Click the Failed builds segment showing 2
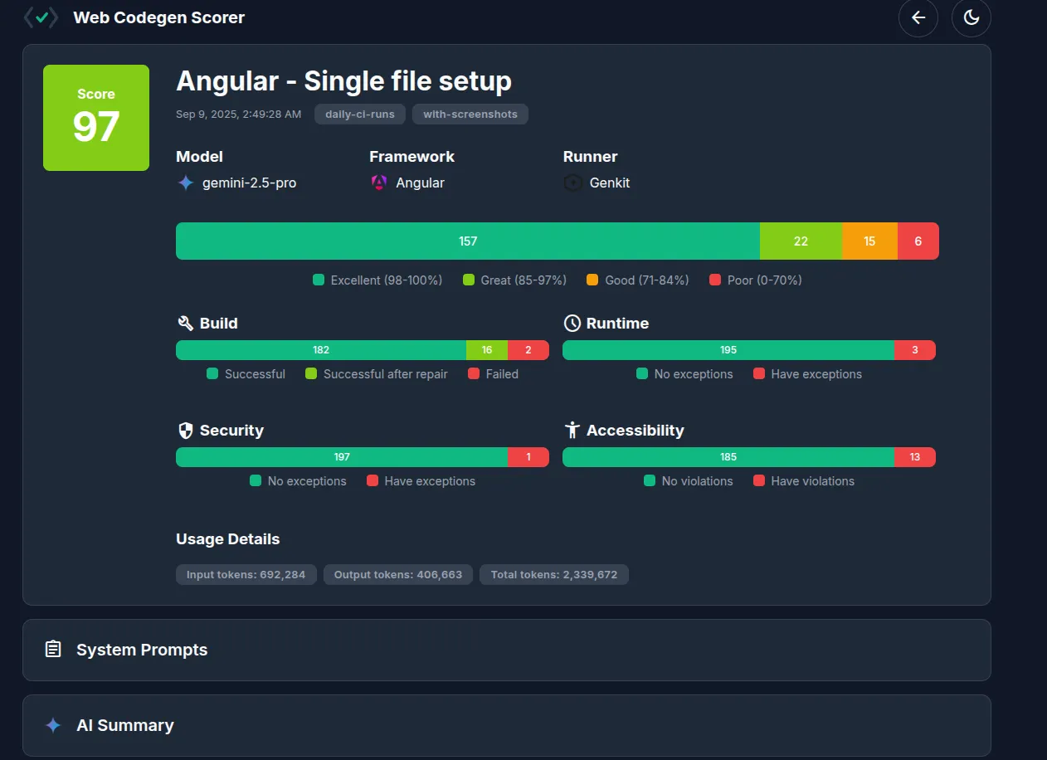The width and height of the screenshot is (1047, 760). (x=528, y=350)
